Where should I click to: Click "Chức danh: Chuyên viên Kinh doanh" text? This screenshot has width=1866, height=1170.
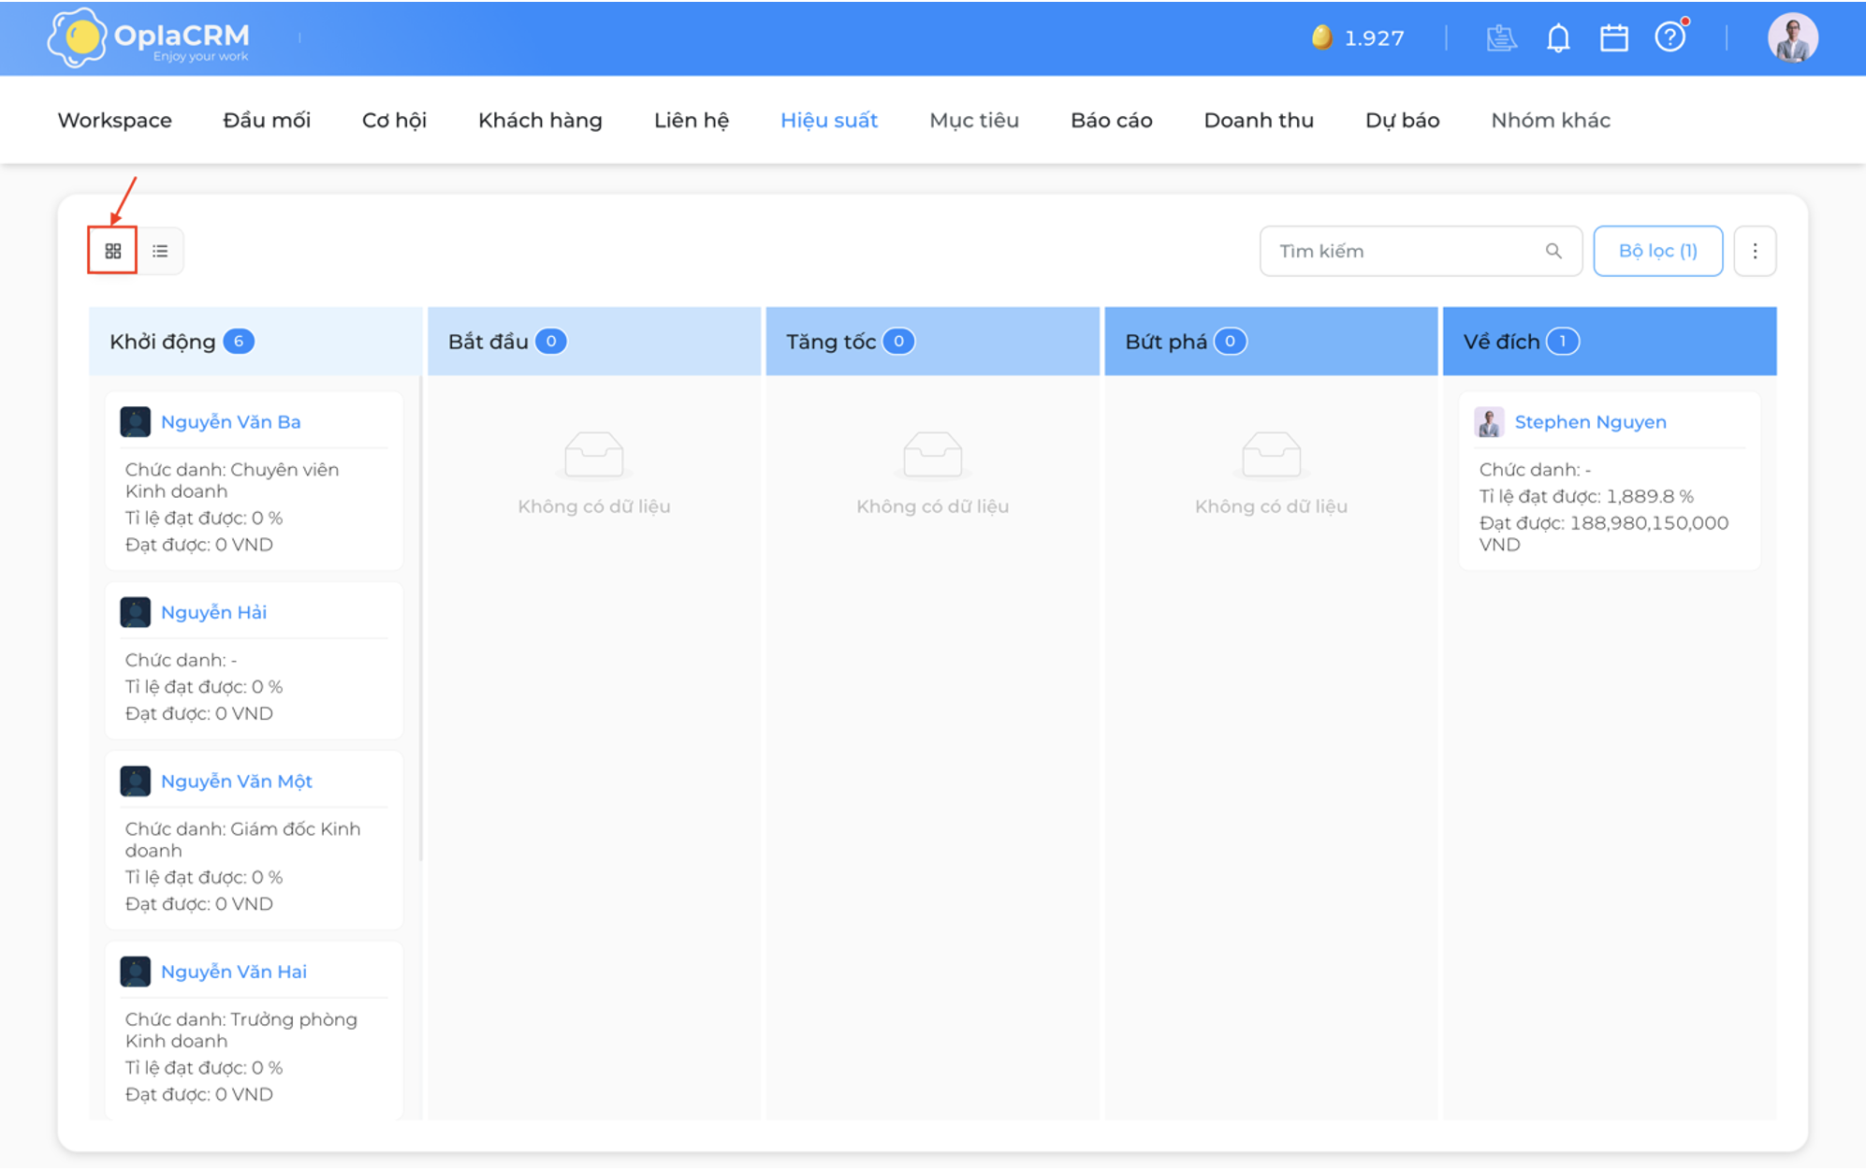click(232, 480)
